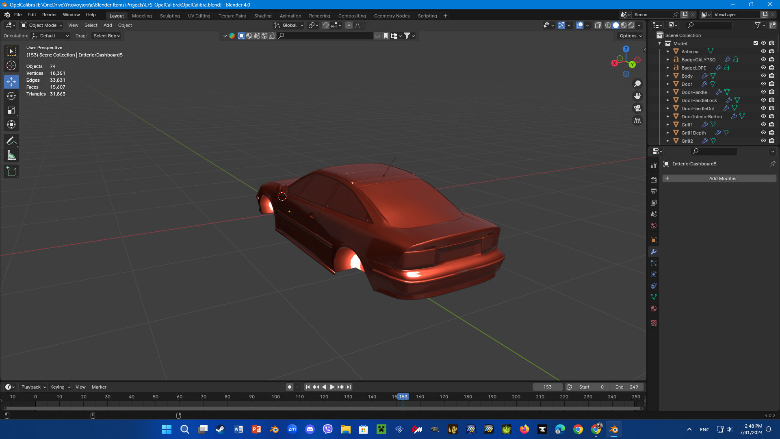Select the Rotate tool in the toolbar
Viewport: 780px width, 439px height.
tap(11, 96)
